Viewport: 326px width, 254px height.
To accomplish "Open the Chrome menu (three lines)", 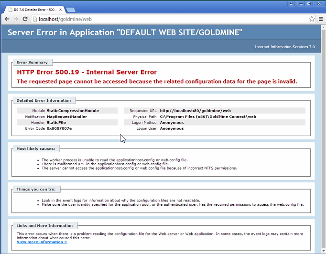I will [321, 19].
